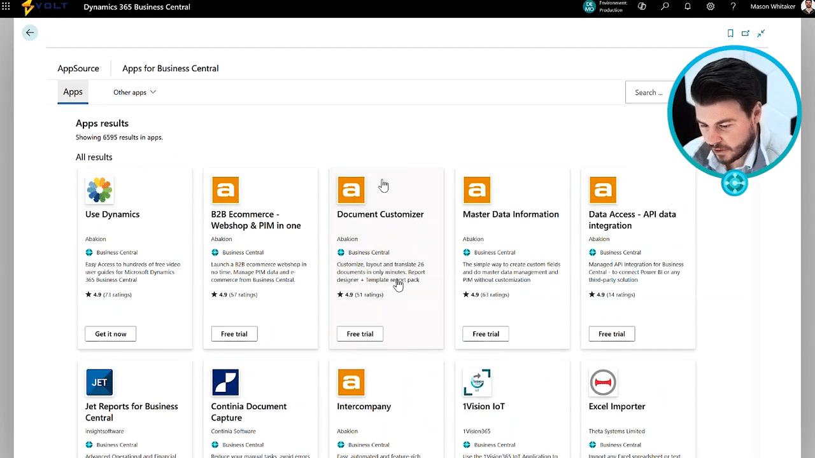Start Free trial for B2B Ecommerce
Screen dimensions: 815x458
click(234, 334)
